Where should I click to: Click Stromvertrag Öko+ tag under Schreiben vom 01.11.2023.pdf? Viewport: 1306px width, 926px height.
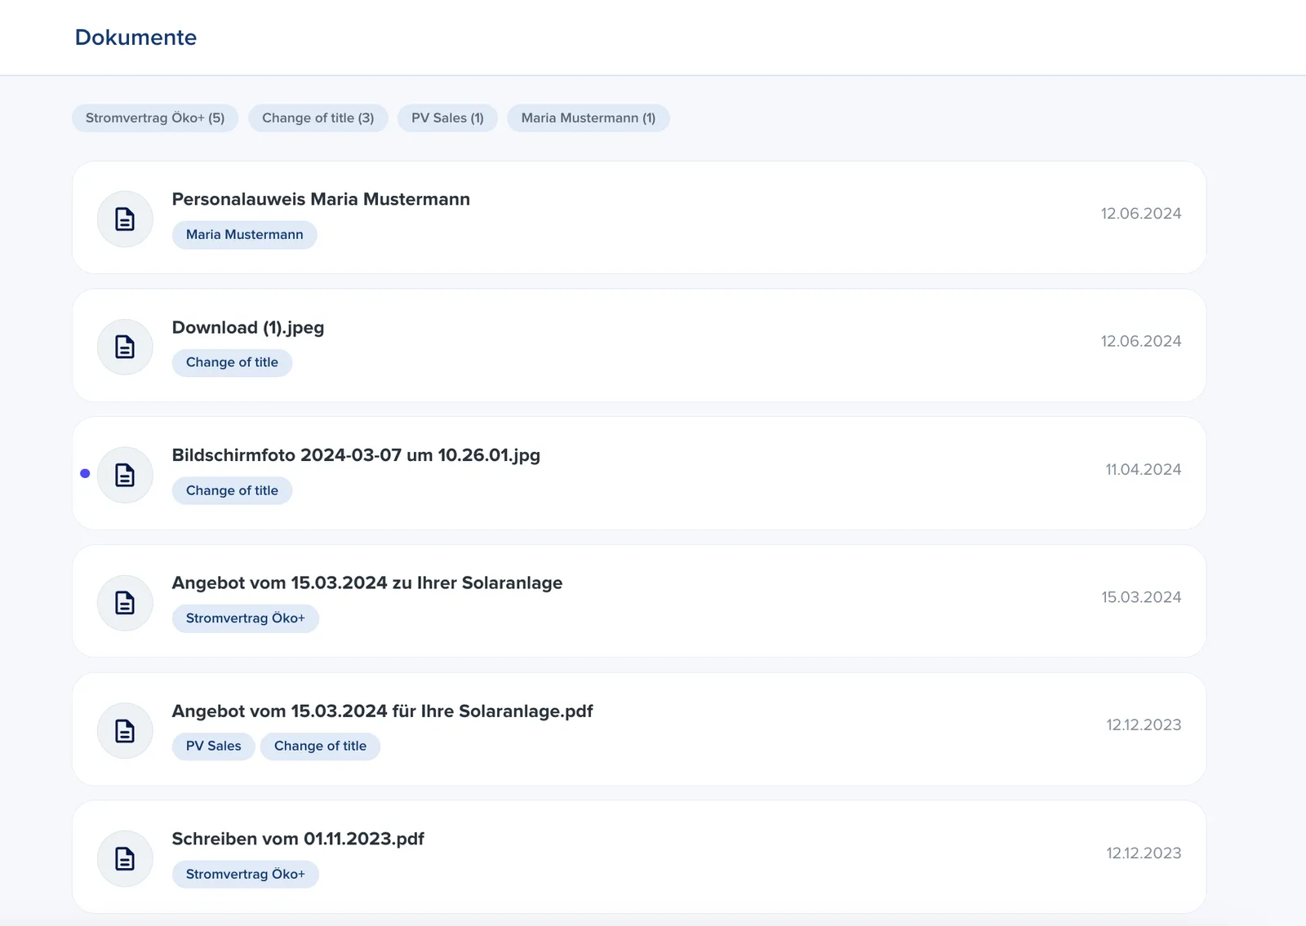point(246,875)
